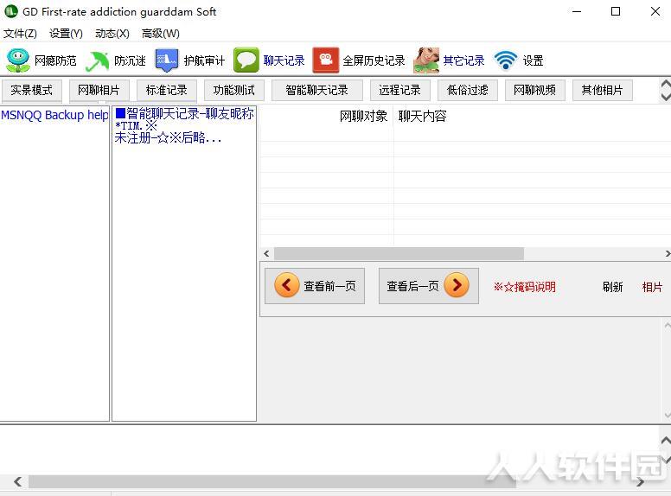Click the 聊天内容 column header
This screenshot has width=671, height=496.
pyautogui.click(x=422, y=116)
